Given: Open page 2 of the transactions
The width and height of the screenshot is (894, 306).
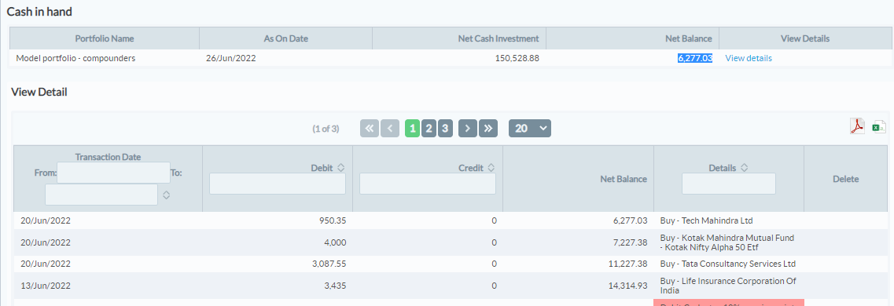Looking at the screenshot, I should pyautogui.click(x=429, y=129).
